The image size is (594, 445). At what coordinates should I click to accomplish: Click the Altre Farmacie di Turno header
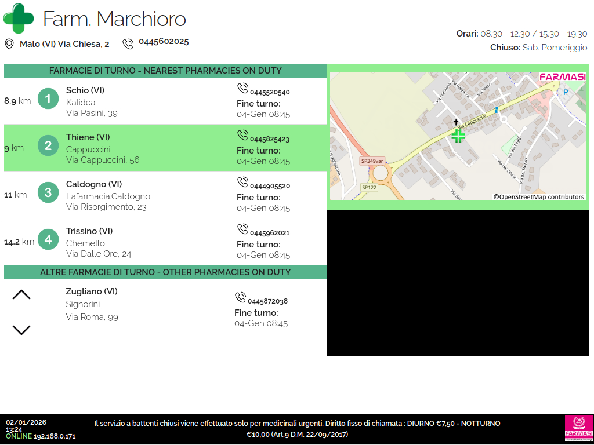165,272
